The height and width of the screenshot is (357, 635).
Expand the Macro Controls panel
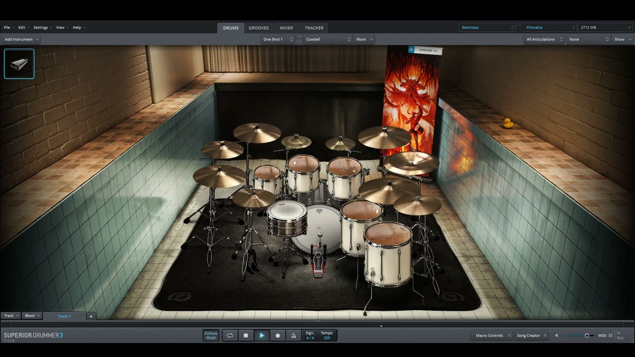pos(492,336)
